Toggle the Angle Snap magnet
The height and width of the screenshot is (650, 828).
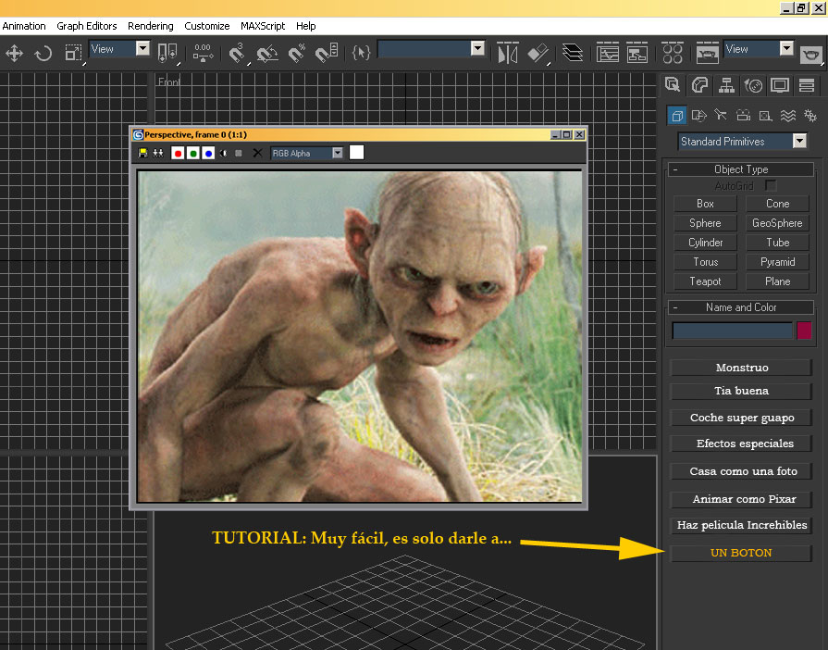267,53
